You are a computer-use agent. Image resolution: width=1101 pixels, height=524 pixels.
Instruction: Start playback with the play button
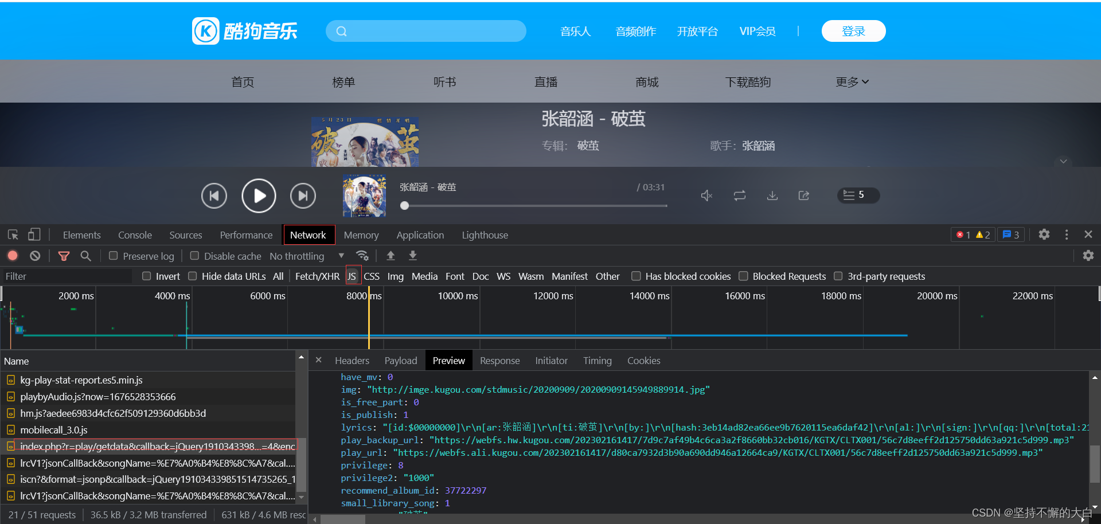(259, 196)
